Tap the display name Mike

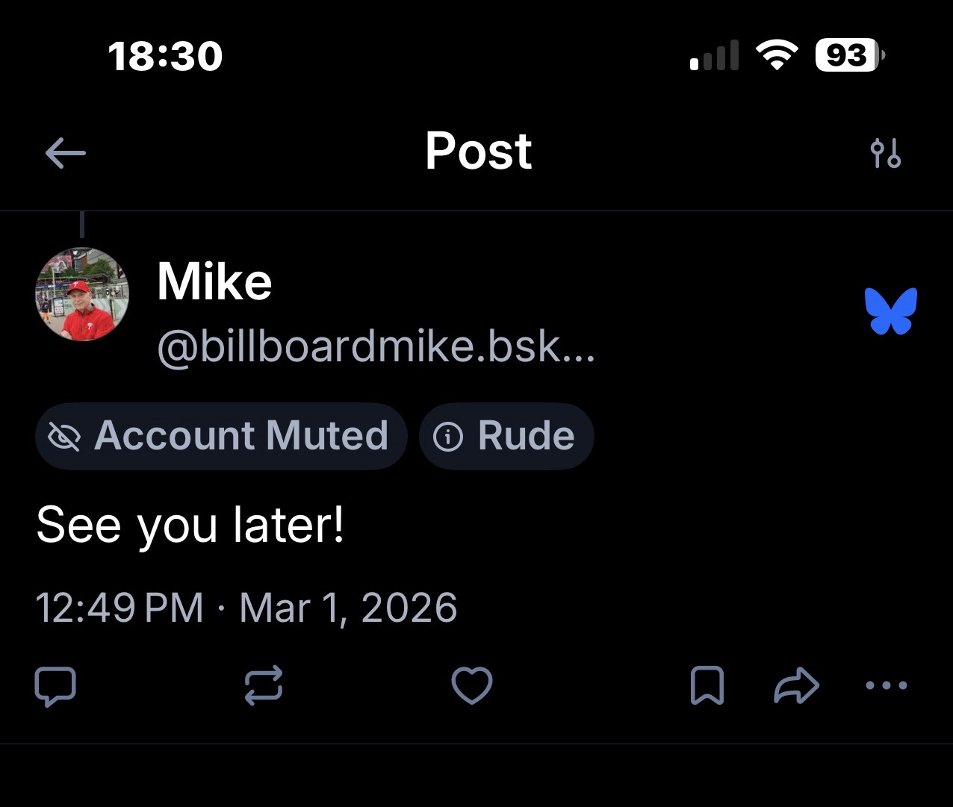[214, 282]
